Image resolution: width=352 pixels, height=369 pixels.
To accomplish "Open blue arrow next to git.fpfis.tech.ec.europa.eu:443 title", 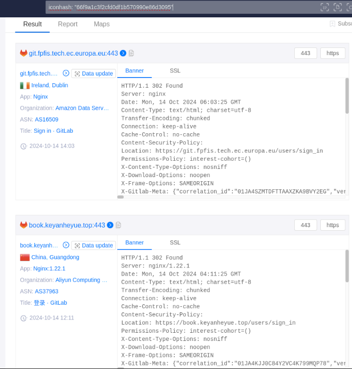I will click(123, 53).
